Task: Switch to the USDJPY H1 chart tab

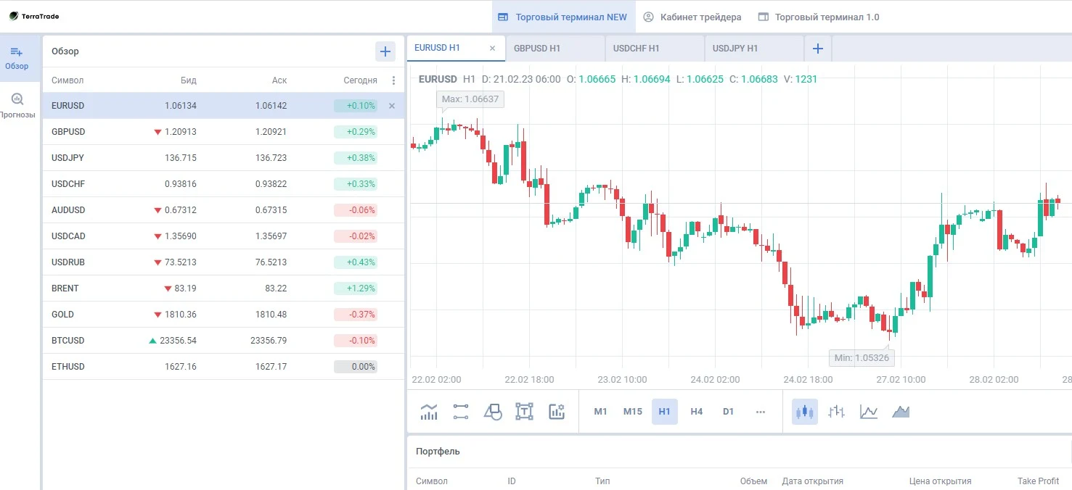Action: click(754, 49)
